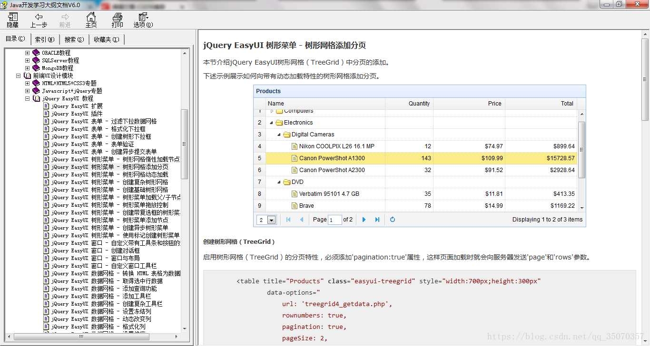This screenshot has width=650, height=346.
Task: Go to the first page in pager
Action: point(288,220)
